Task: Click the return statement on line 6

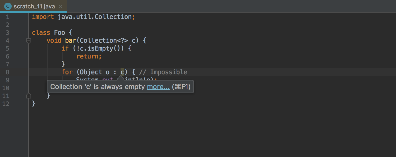Action: (89, 56)
